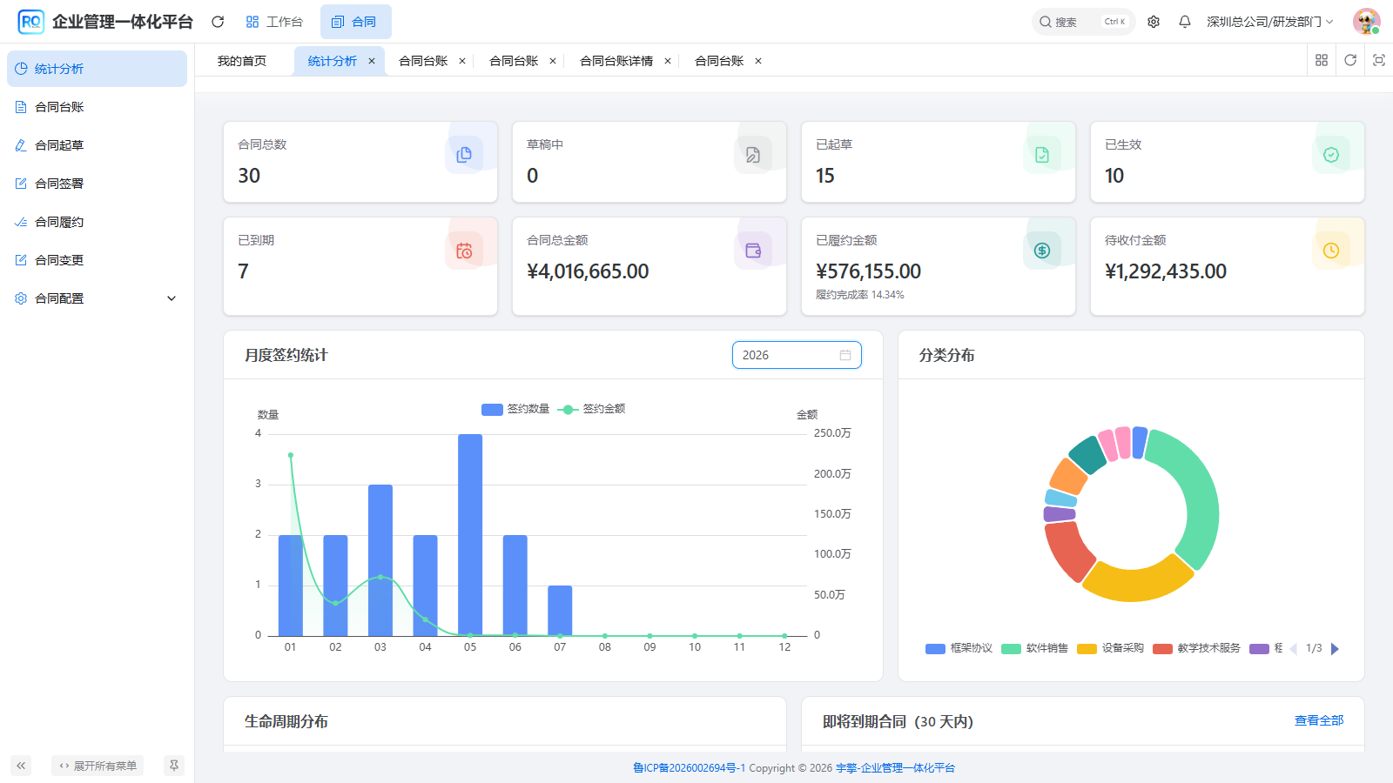Click the reload tab icon in tab bar

coord(1350,60)
